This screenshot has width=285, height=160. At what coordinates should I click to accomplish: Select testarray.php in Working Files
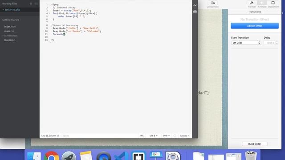click(x=12, y=10)
